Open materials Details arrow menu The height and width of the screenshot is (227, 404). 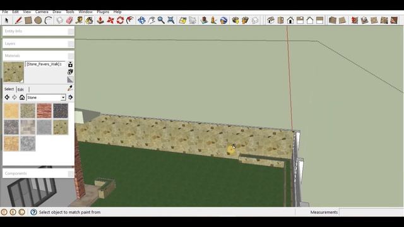[70, 97]
